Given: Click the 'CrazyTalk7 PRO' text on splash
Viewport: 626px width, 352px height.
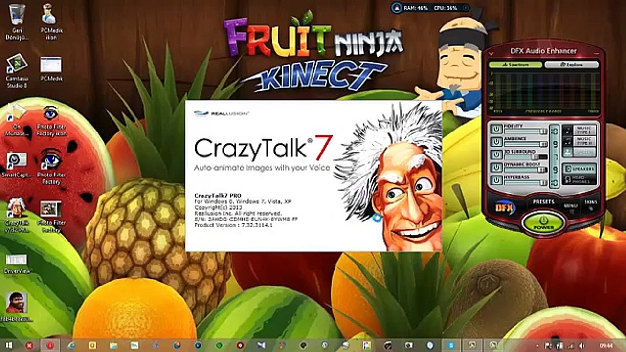Looking at the screenshot, I should [218, 195].
